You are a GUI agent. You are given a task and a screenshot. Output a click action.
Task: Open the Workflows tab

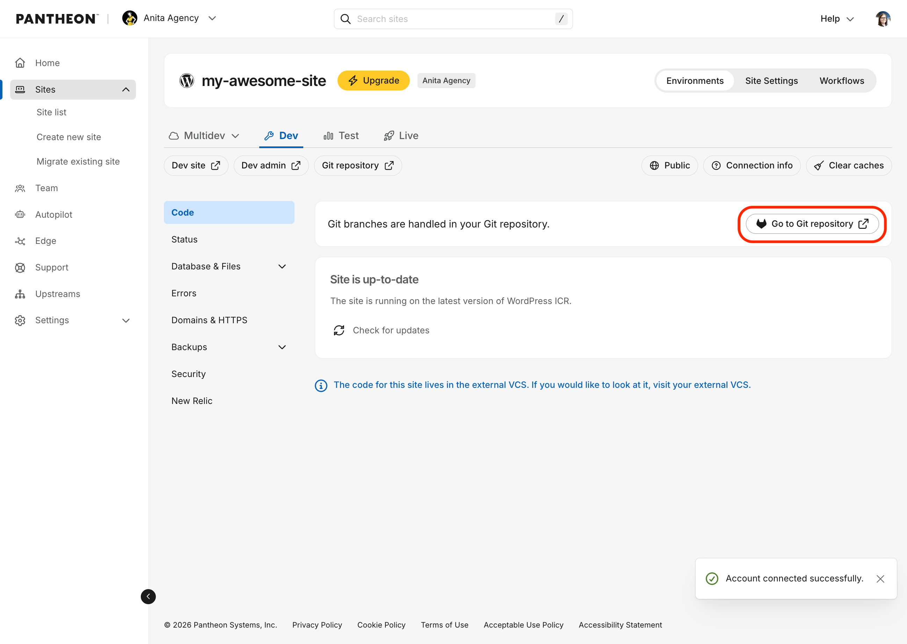click(x=842, y=81)
